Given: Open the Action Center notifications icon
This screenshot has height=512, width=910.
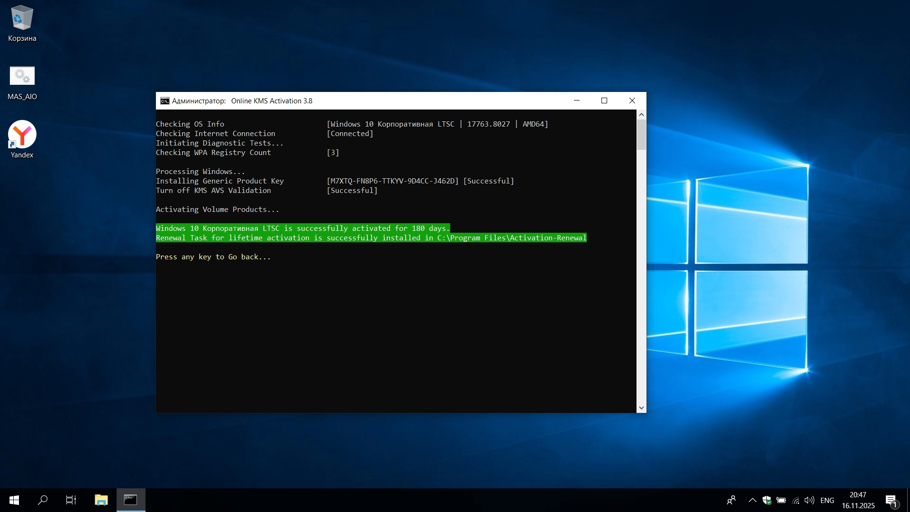Looking at the screenshot, I should (x=891, y=500).
